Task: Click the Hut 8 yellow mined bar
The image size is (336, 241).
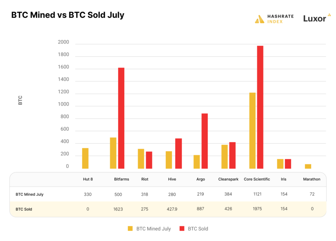Action: pos(85,158)
